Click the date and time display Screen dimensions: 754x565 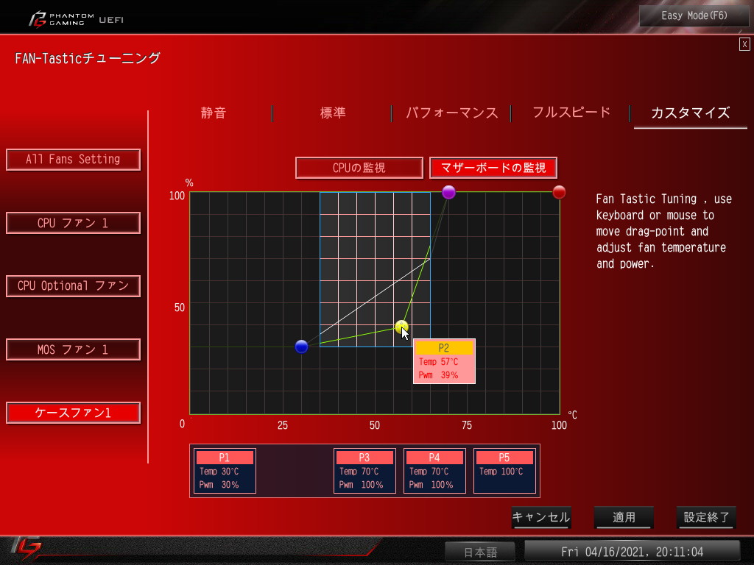[x=632, y=552]
